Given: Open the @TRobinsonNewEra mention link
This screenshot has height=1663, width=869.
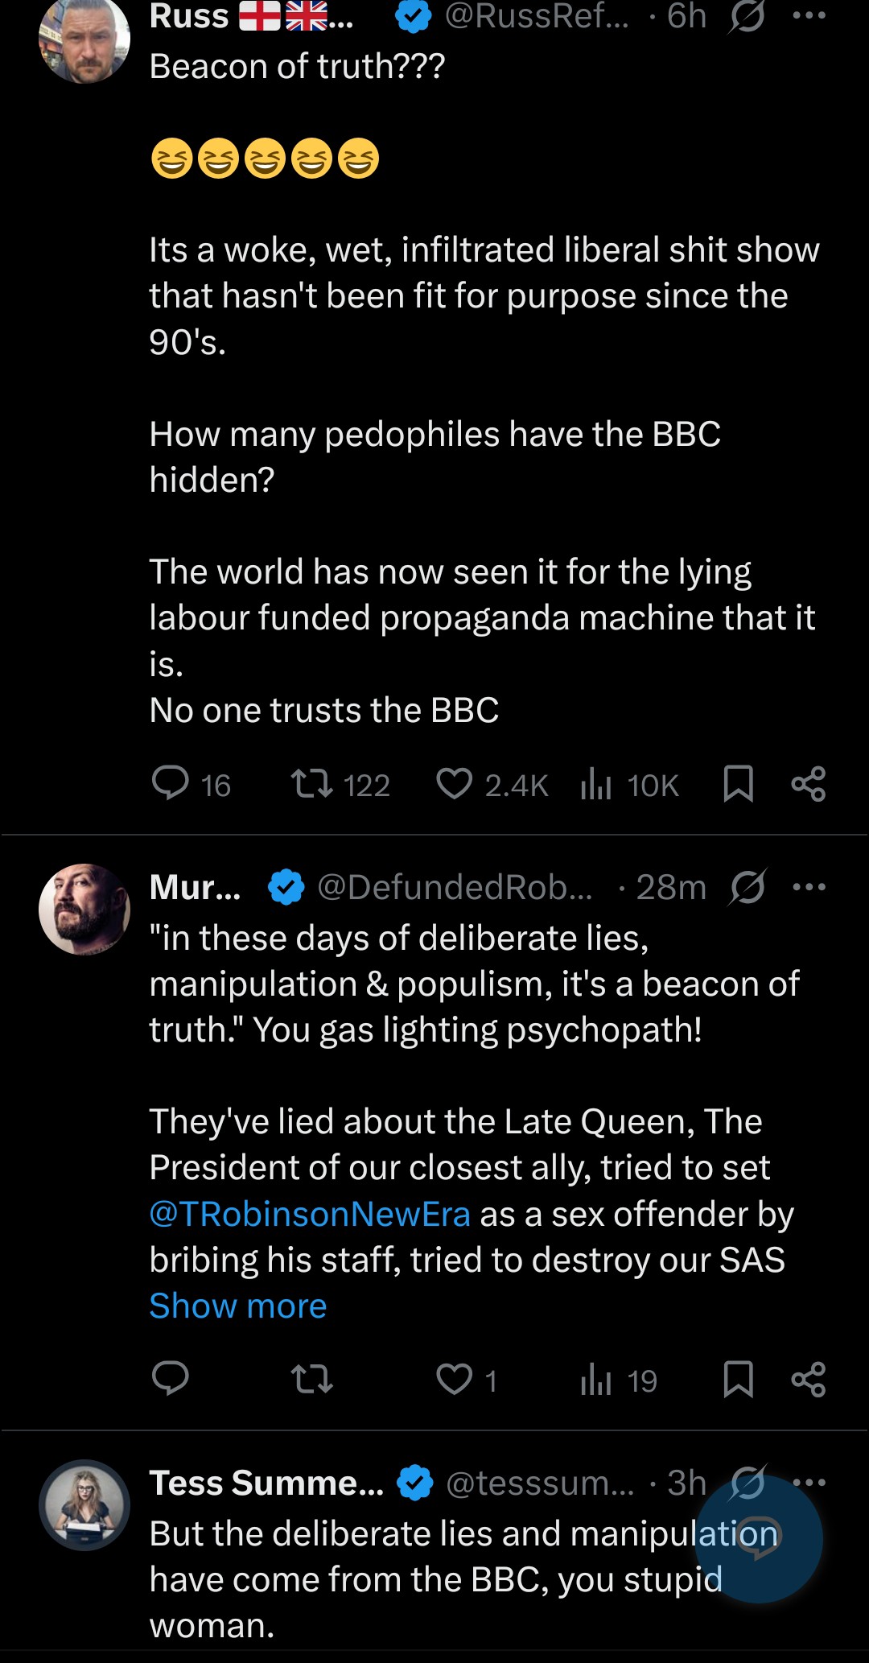Looking at the screenshot, I should (310, 1214).
